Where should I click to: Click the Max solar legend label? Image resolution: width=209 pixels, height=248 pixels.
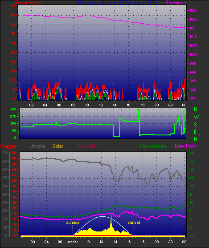[x=87, y=146]
